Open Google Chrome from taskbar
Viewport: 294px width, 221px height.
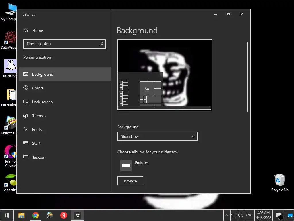35,215
